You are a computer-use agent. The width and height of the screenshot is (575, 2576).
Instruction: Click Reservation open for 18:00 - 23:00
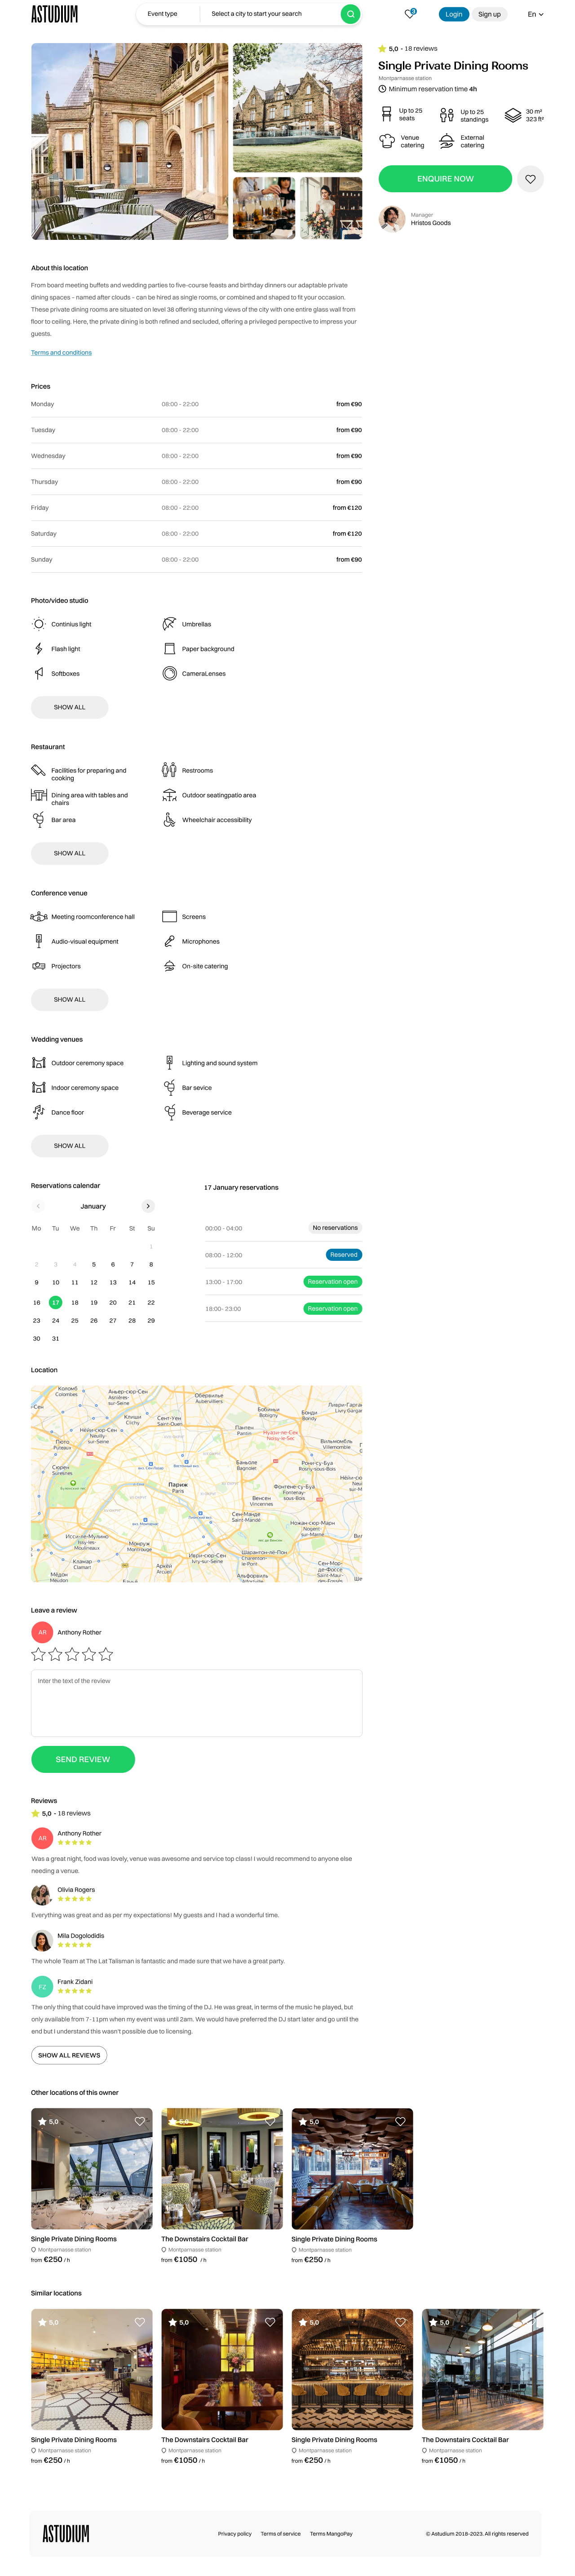332,1308
